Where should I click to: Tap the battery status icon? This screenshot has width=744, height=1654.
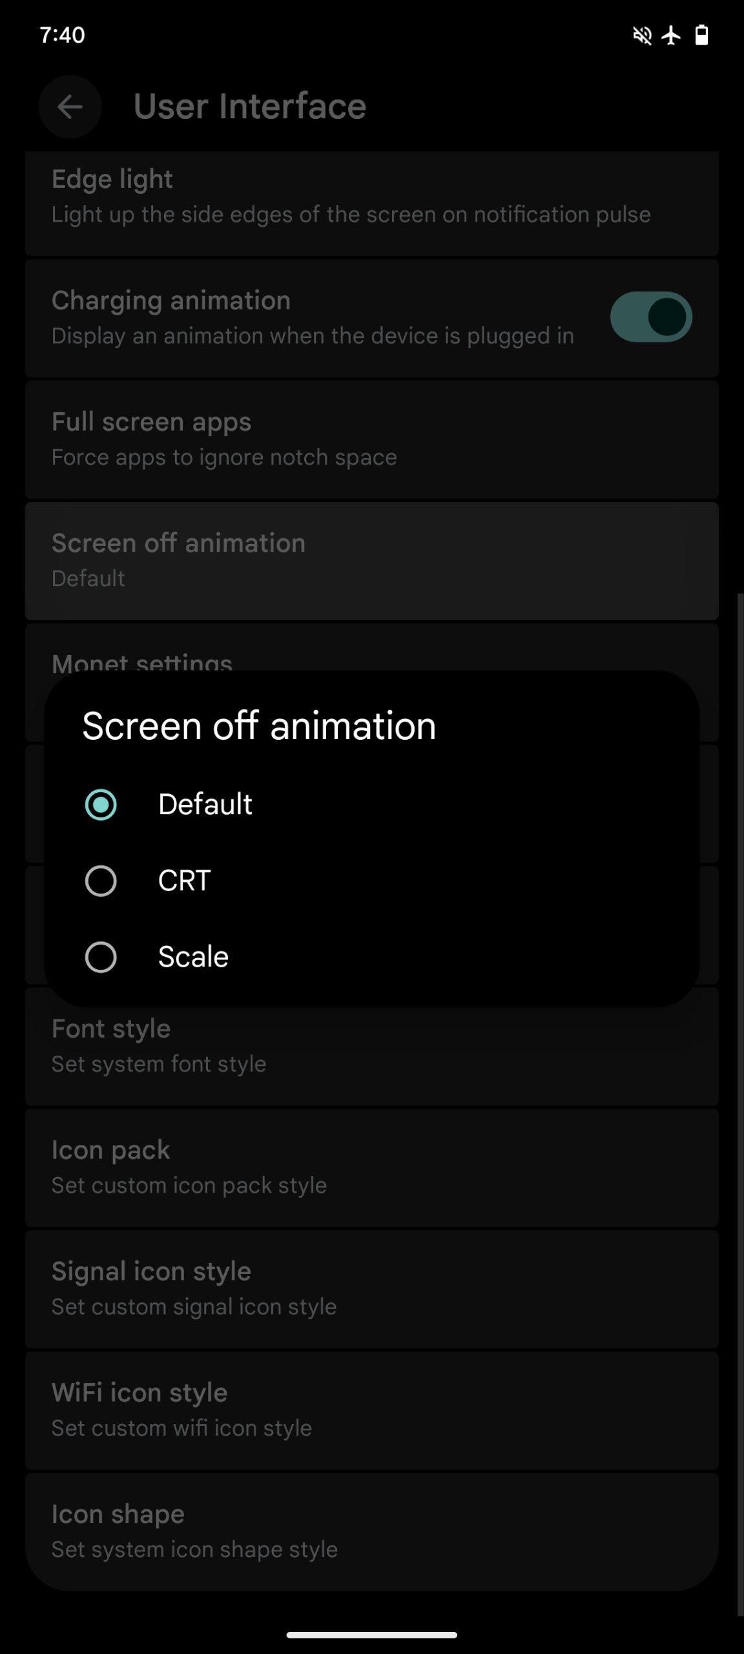(701, 35)
